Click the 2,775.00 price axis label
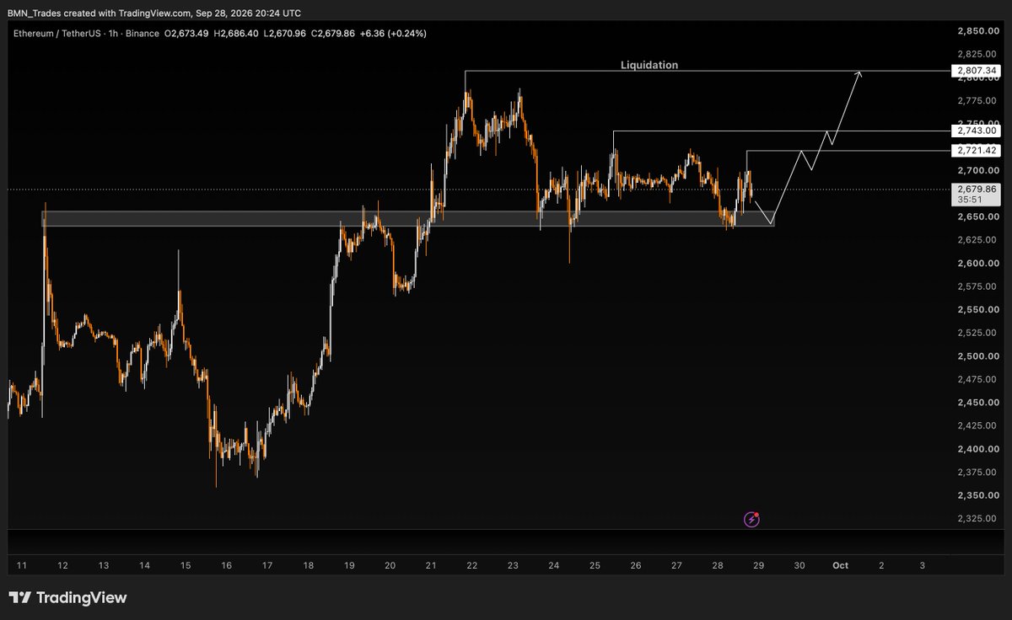Image resolution: width=1012 pixels, height=620 pixels. (977, 100)
